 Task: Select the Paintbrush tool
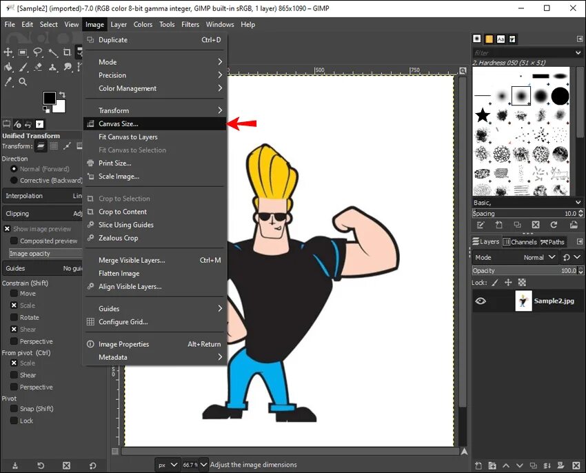click(x=23, y=68)
